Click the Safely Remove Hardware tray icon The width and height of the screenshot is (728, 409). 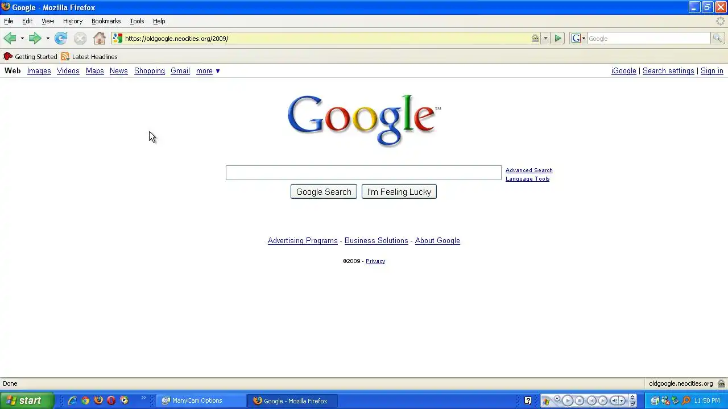point(675,400)
